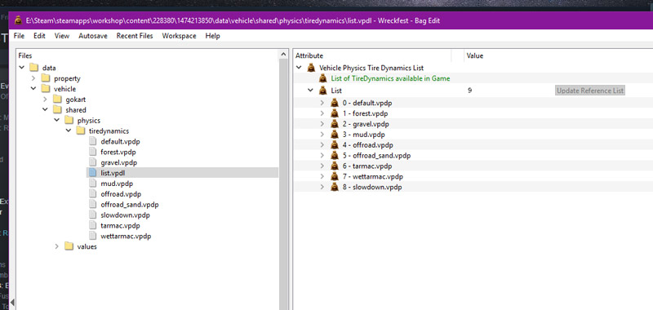
Task: Collapse the List attribute node
Action: tap(310, 90)
